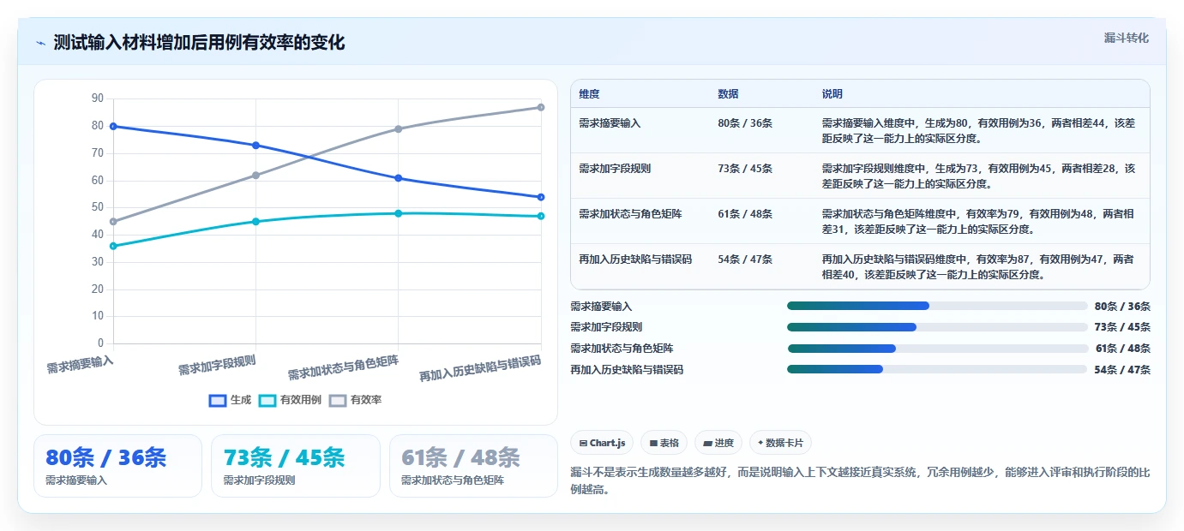Click the 需求加字段规则 table row name
Screen dimensions: 1184x531
coord(615,169)
